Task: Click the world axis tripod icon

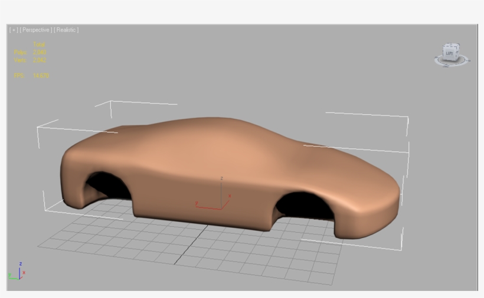Action: [17, 271]
